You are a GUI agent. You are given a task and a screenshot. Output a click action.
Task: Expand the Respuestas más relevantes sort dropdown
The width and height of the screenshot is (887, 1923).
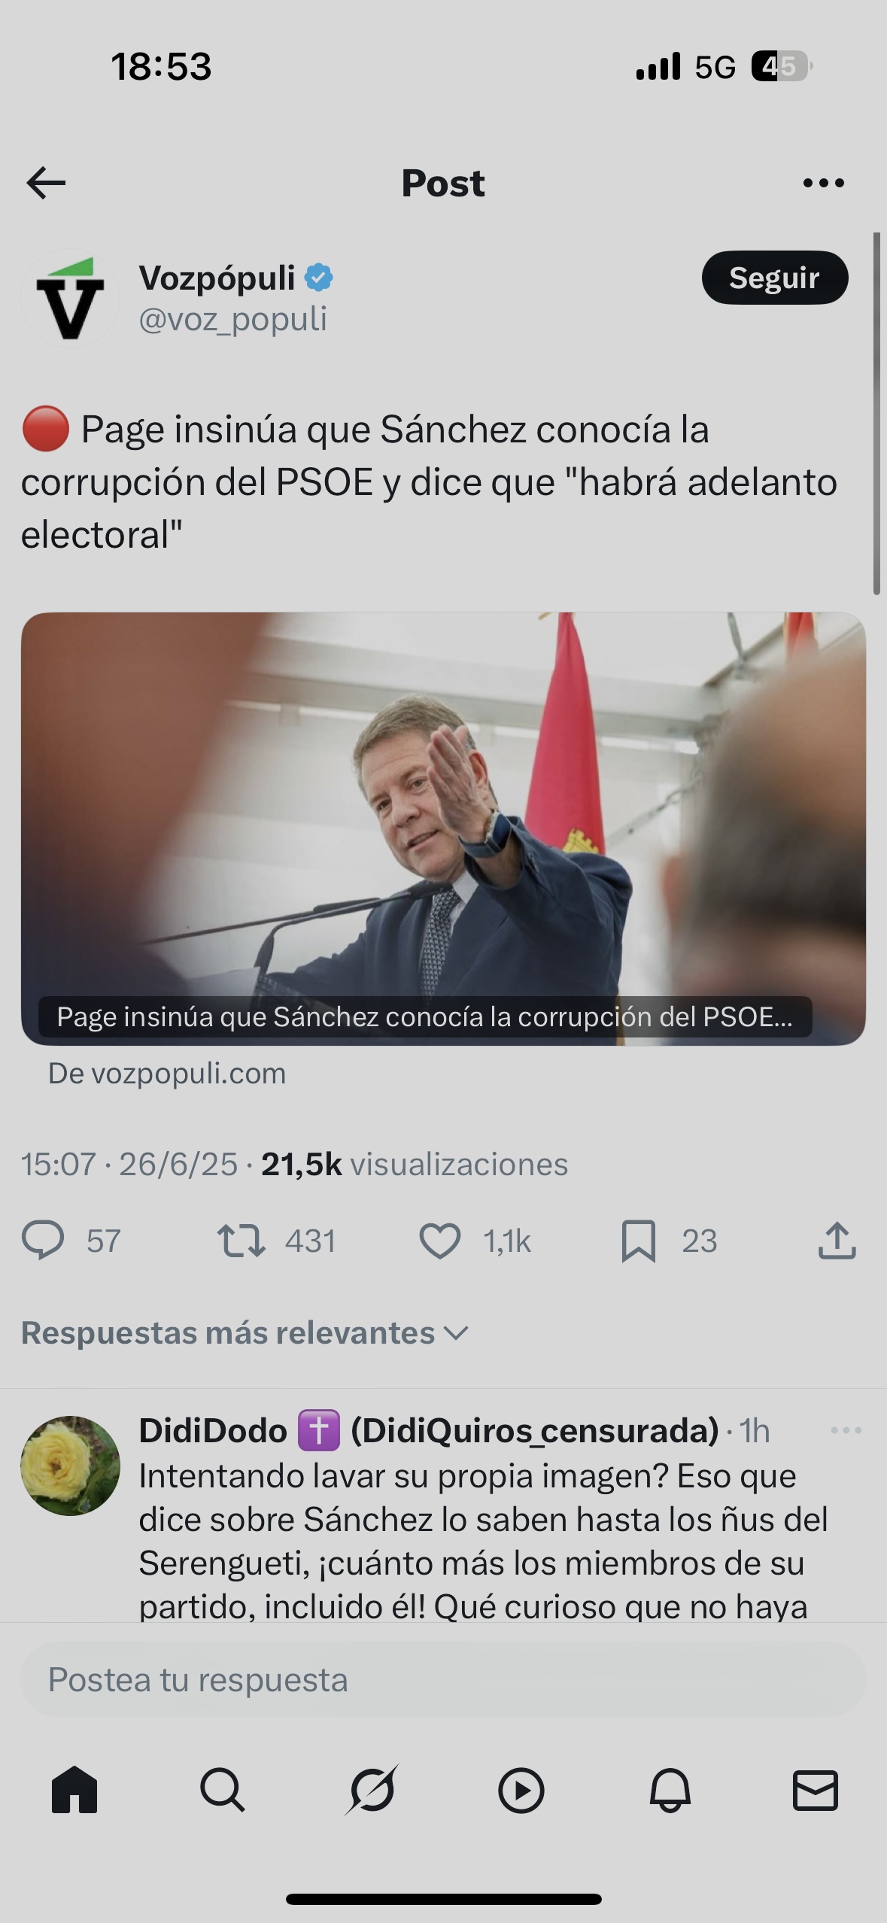click(245, 1332)
